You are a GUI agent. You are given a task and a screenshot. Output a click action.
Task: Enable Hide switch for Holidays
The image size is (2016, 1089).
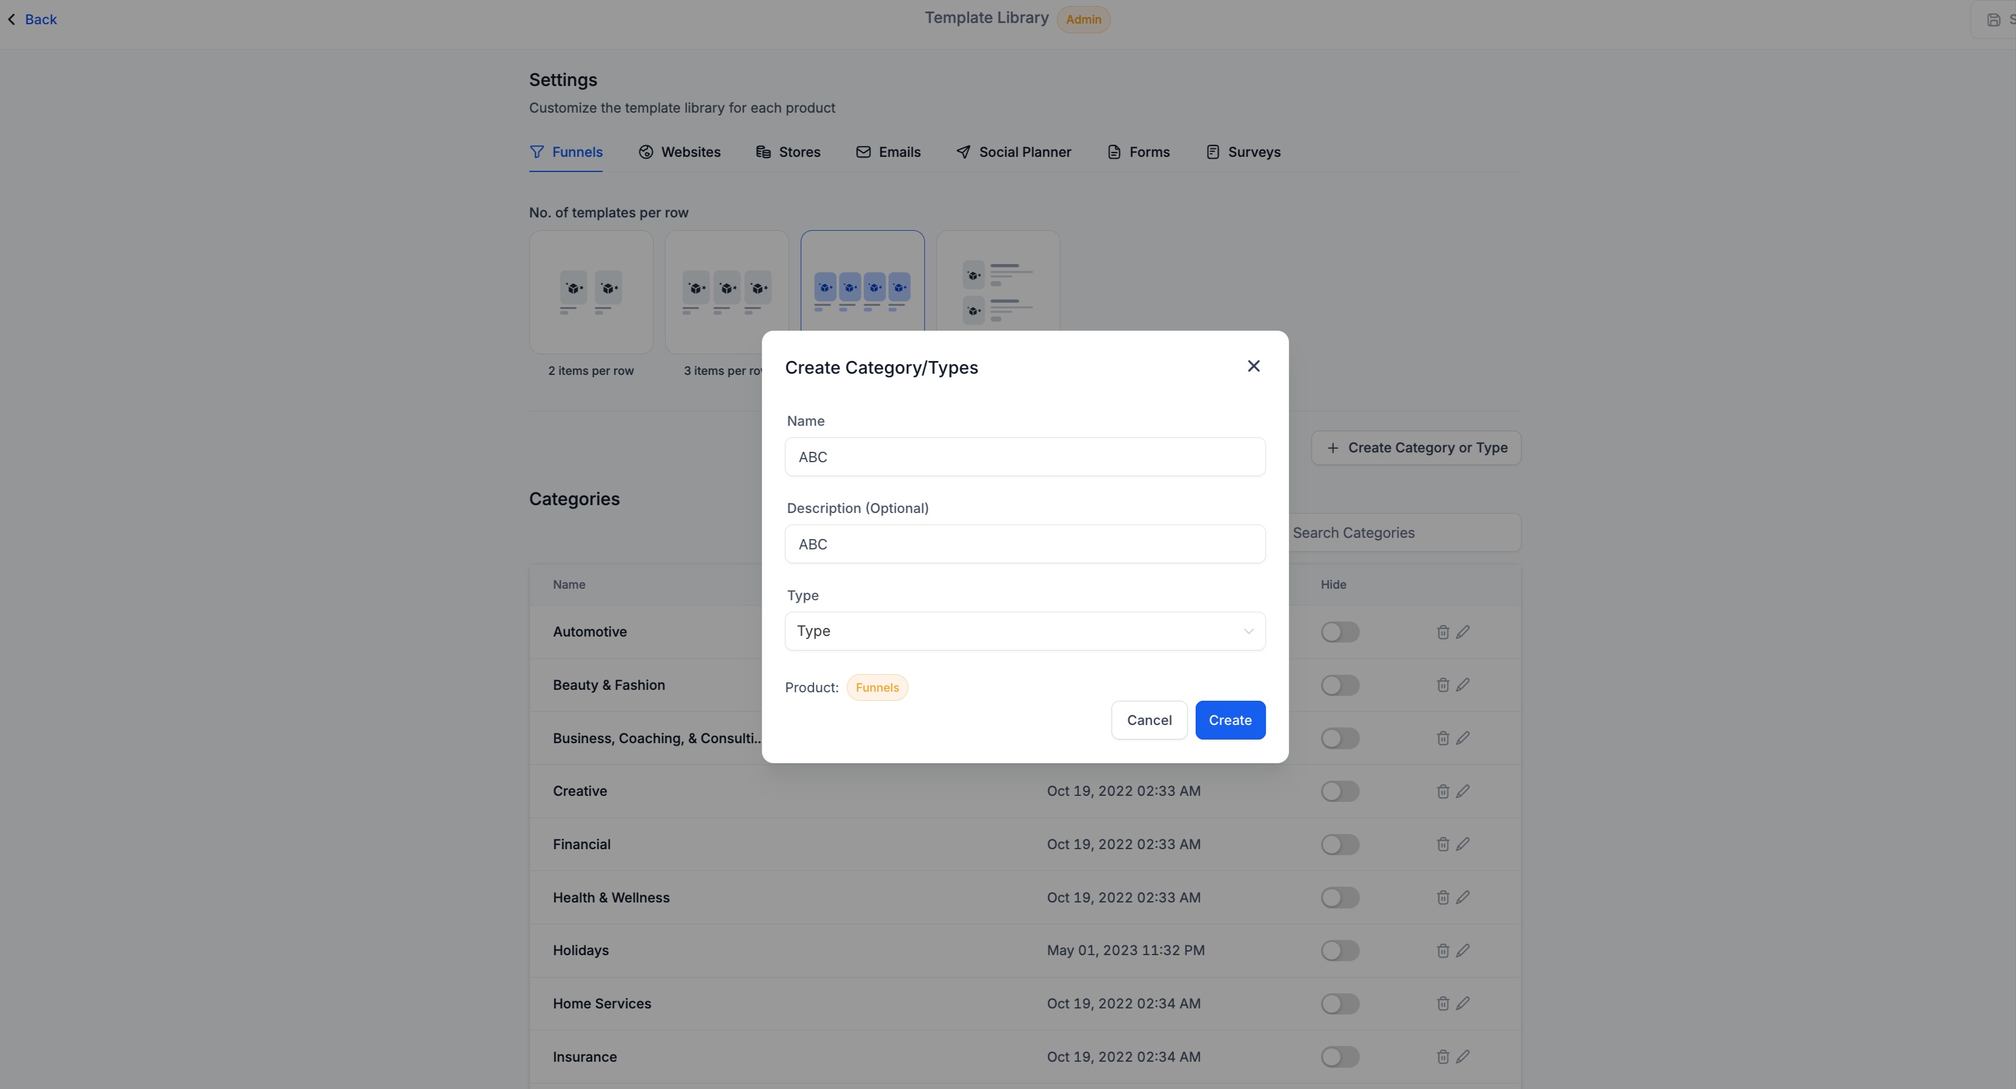pos(1340,950)
